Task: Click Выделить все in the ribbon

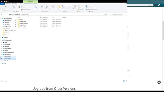Action: pos(89,6)
